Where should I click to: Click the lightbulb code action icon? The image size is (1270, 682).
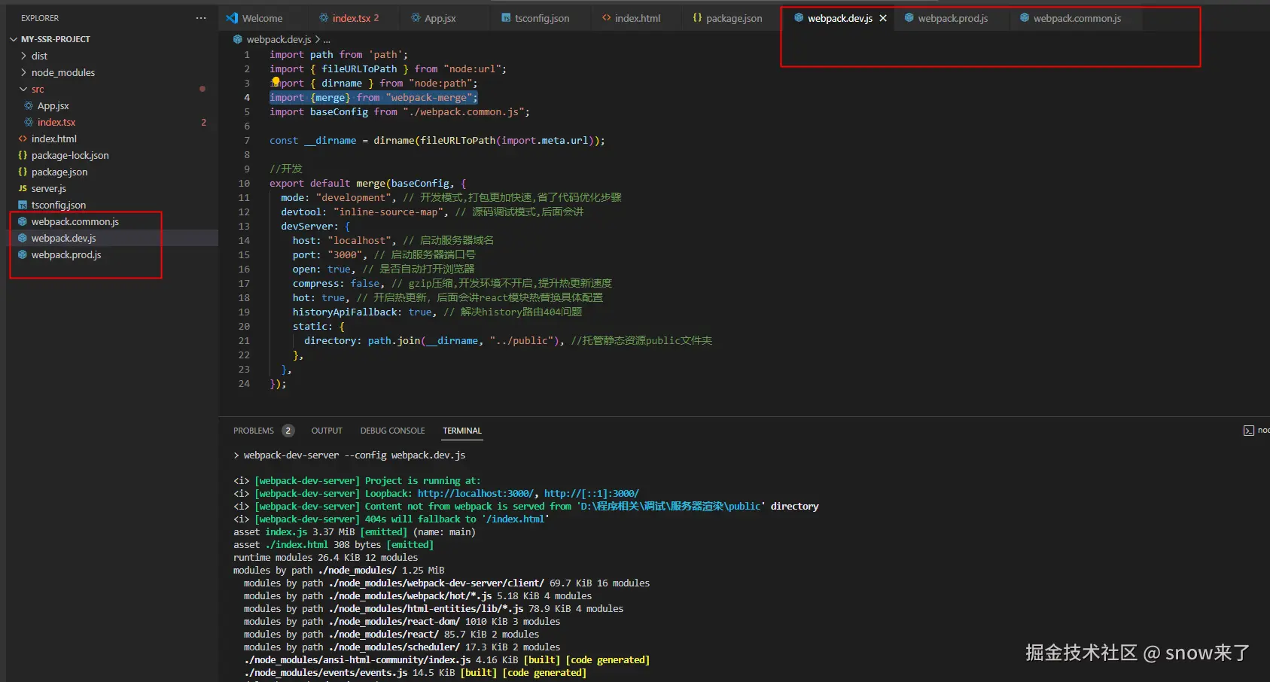pyautogui.click(x=276, y=81)
